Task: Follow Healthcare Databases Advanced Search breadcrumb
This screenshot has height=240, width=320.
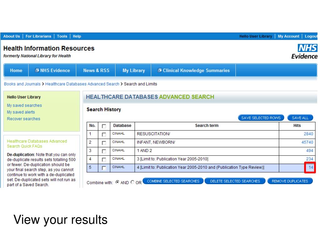Action: pos(82,84)
